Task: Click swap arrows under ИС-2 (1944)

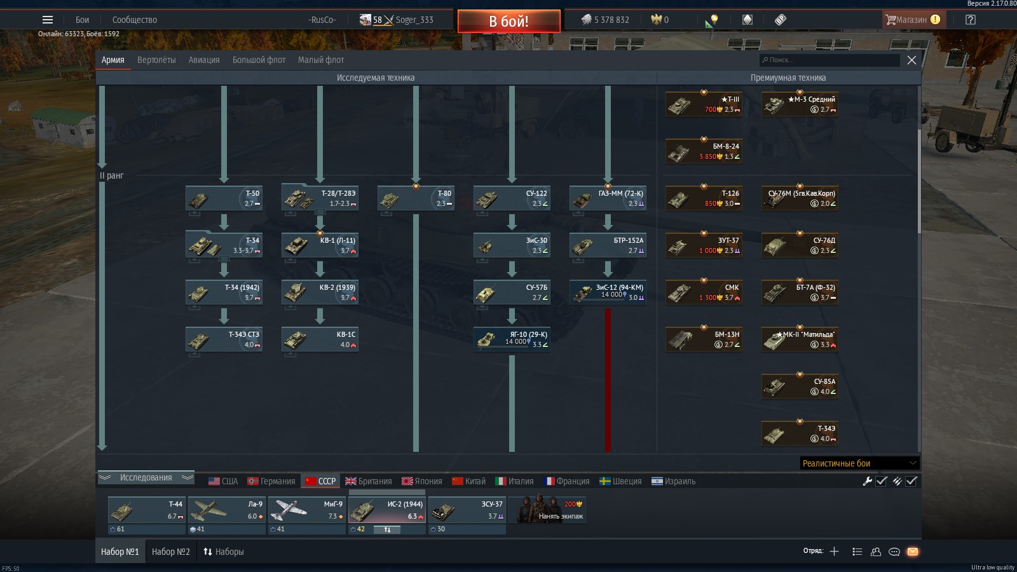Action: click(387, 529)
